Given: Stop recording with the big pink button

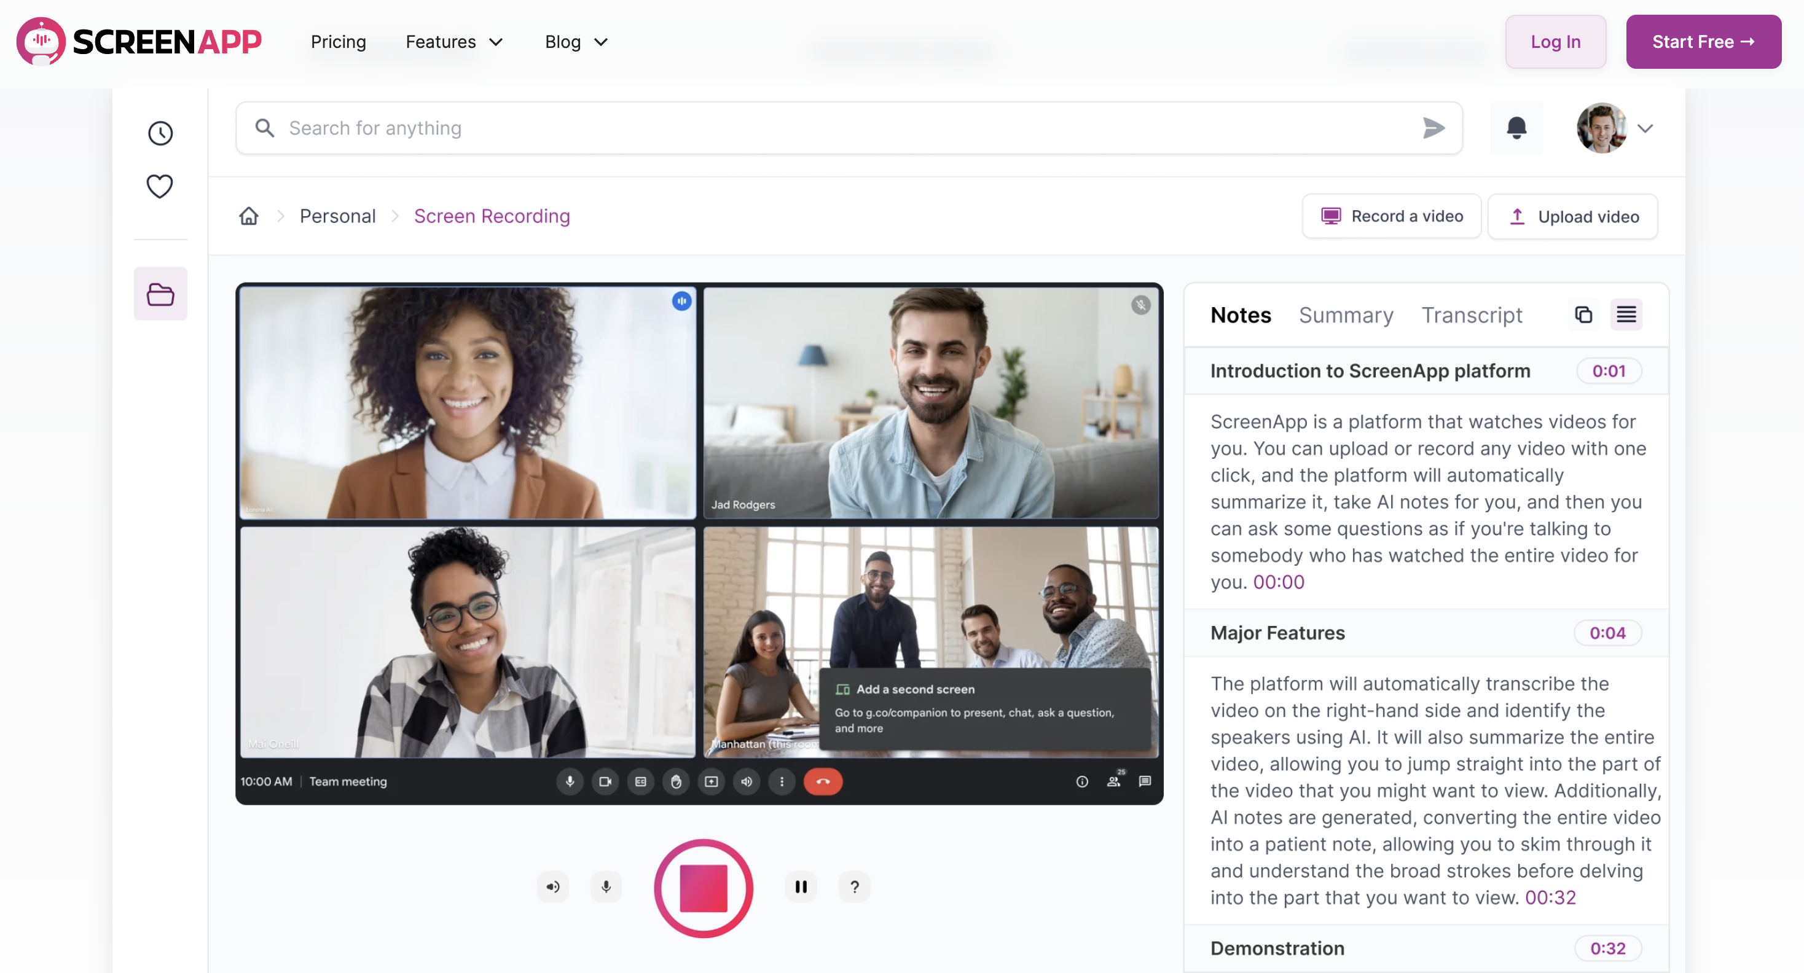Looking at the screenshot, I should point(703,888).
